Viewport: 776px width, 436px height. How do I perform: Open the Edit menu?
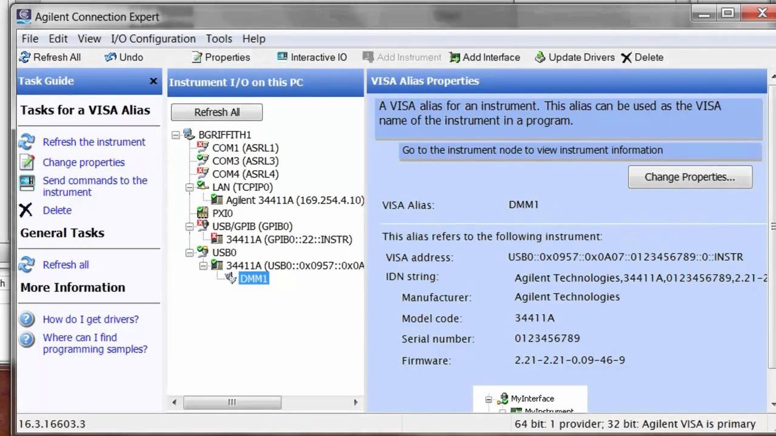pos(58,38)
